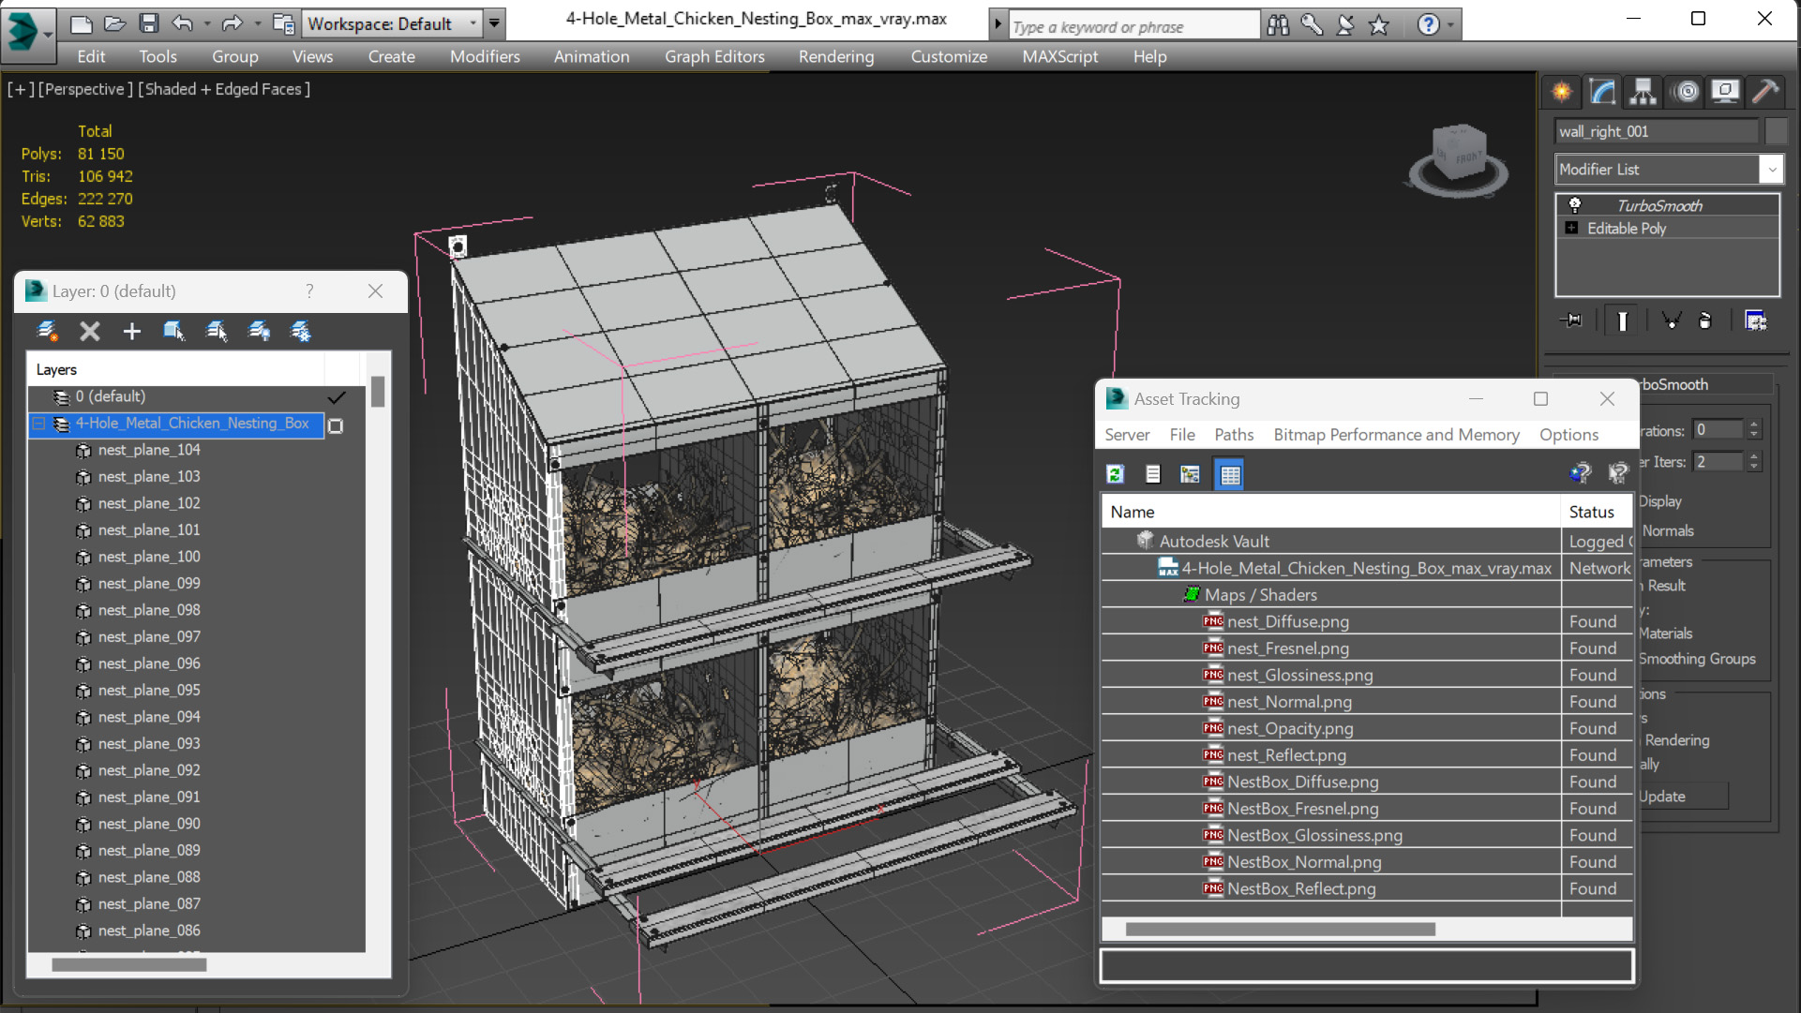Click the Iterations spinner arrows
The height and width of the screenshot is (1013, 1801).
(1754, 430)
